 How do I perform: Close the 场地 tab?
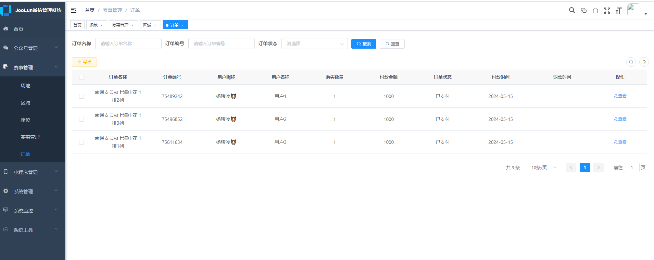coord(101,25)
